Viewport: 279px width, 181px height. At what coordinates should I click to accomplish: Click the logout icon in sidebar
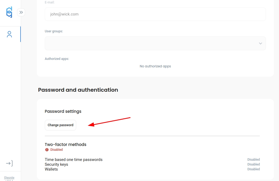coord(9,163)
